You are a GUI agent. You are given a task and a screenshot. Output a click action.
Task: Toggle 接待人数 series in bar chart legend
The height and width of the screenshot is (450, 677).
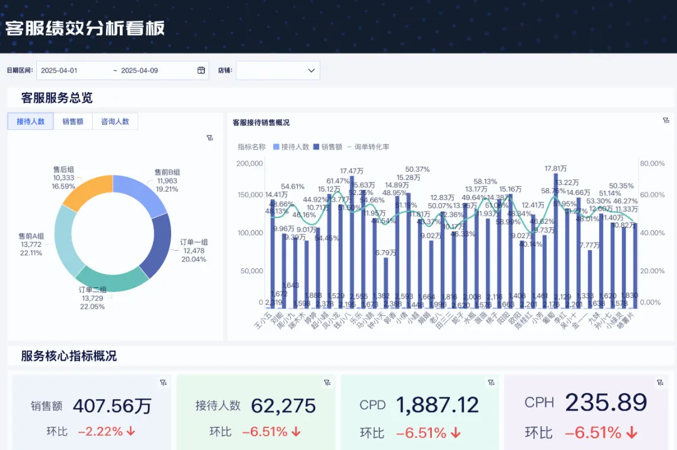click(x=291, y=147)
